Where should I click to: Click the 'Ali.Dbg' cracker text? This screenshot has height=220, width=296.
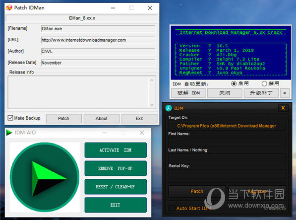227,55
